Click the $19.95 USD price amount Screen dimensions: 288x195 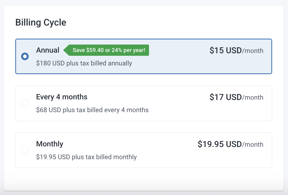(220, 144)
